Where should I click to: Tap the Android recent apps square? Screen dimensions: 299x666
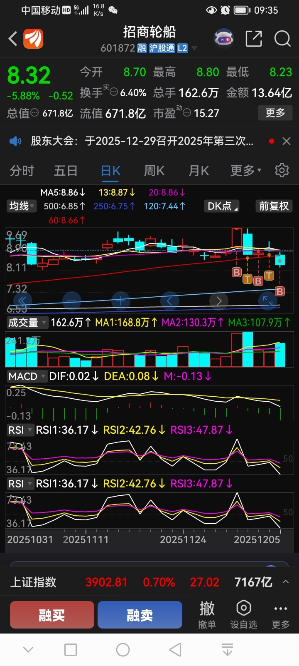(71, 649)
